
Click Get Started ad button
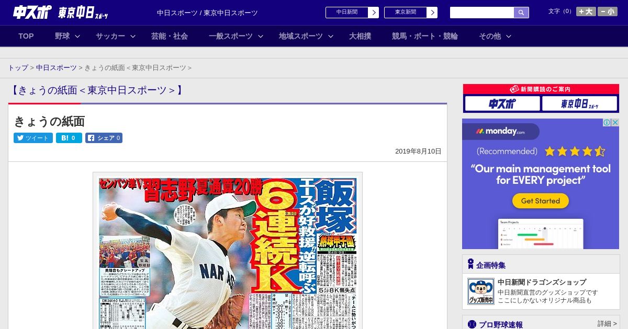click(x=541, y=201)
